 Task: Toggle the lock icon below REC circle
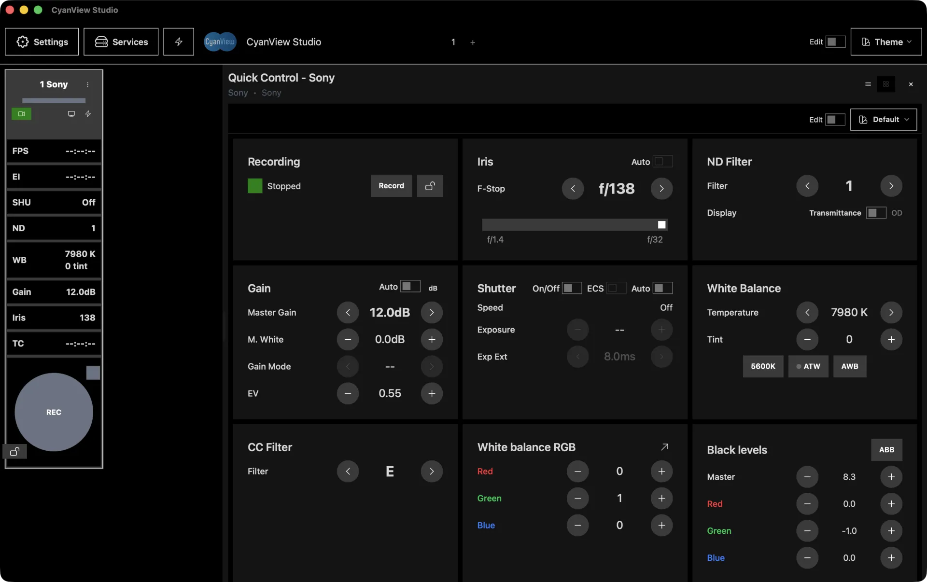click(x=14, y=452)
